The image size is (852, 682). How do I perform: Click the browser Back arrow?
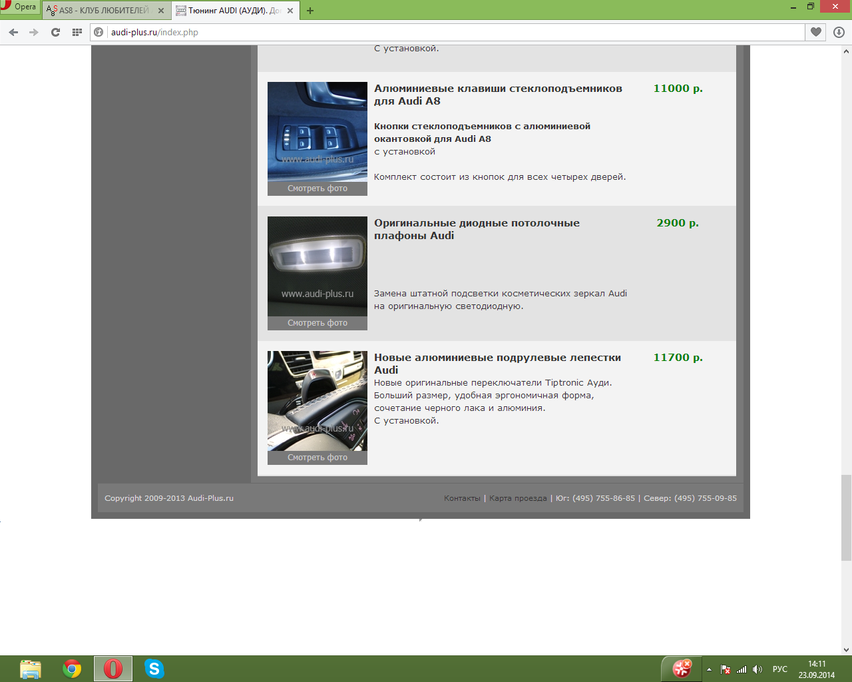point(13,32)
